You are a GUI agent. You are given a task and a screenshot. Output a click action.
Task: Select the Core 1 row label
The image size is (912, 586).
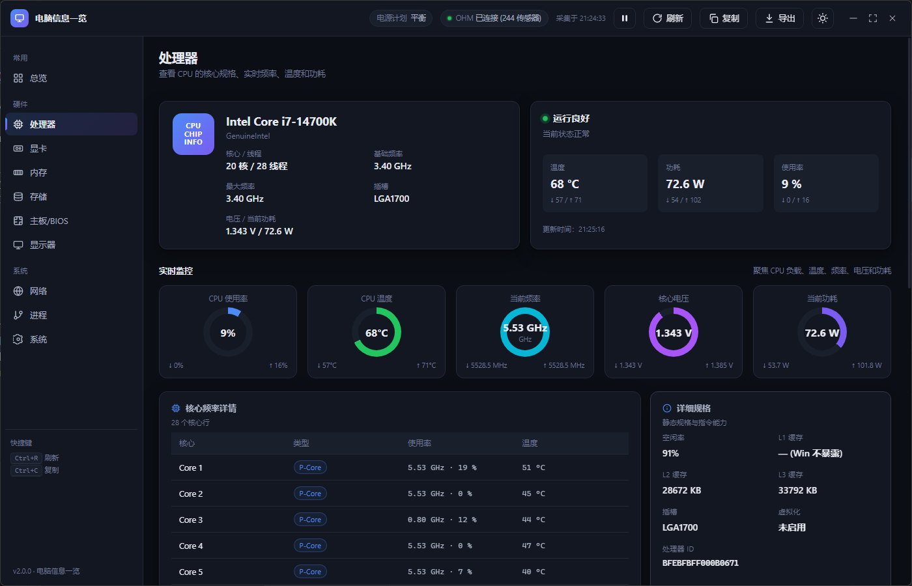pyautogui.click(x=191, y=467)
